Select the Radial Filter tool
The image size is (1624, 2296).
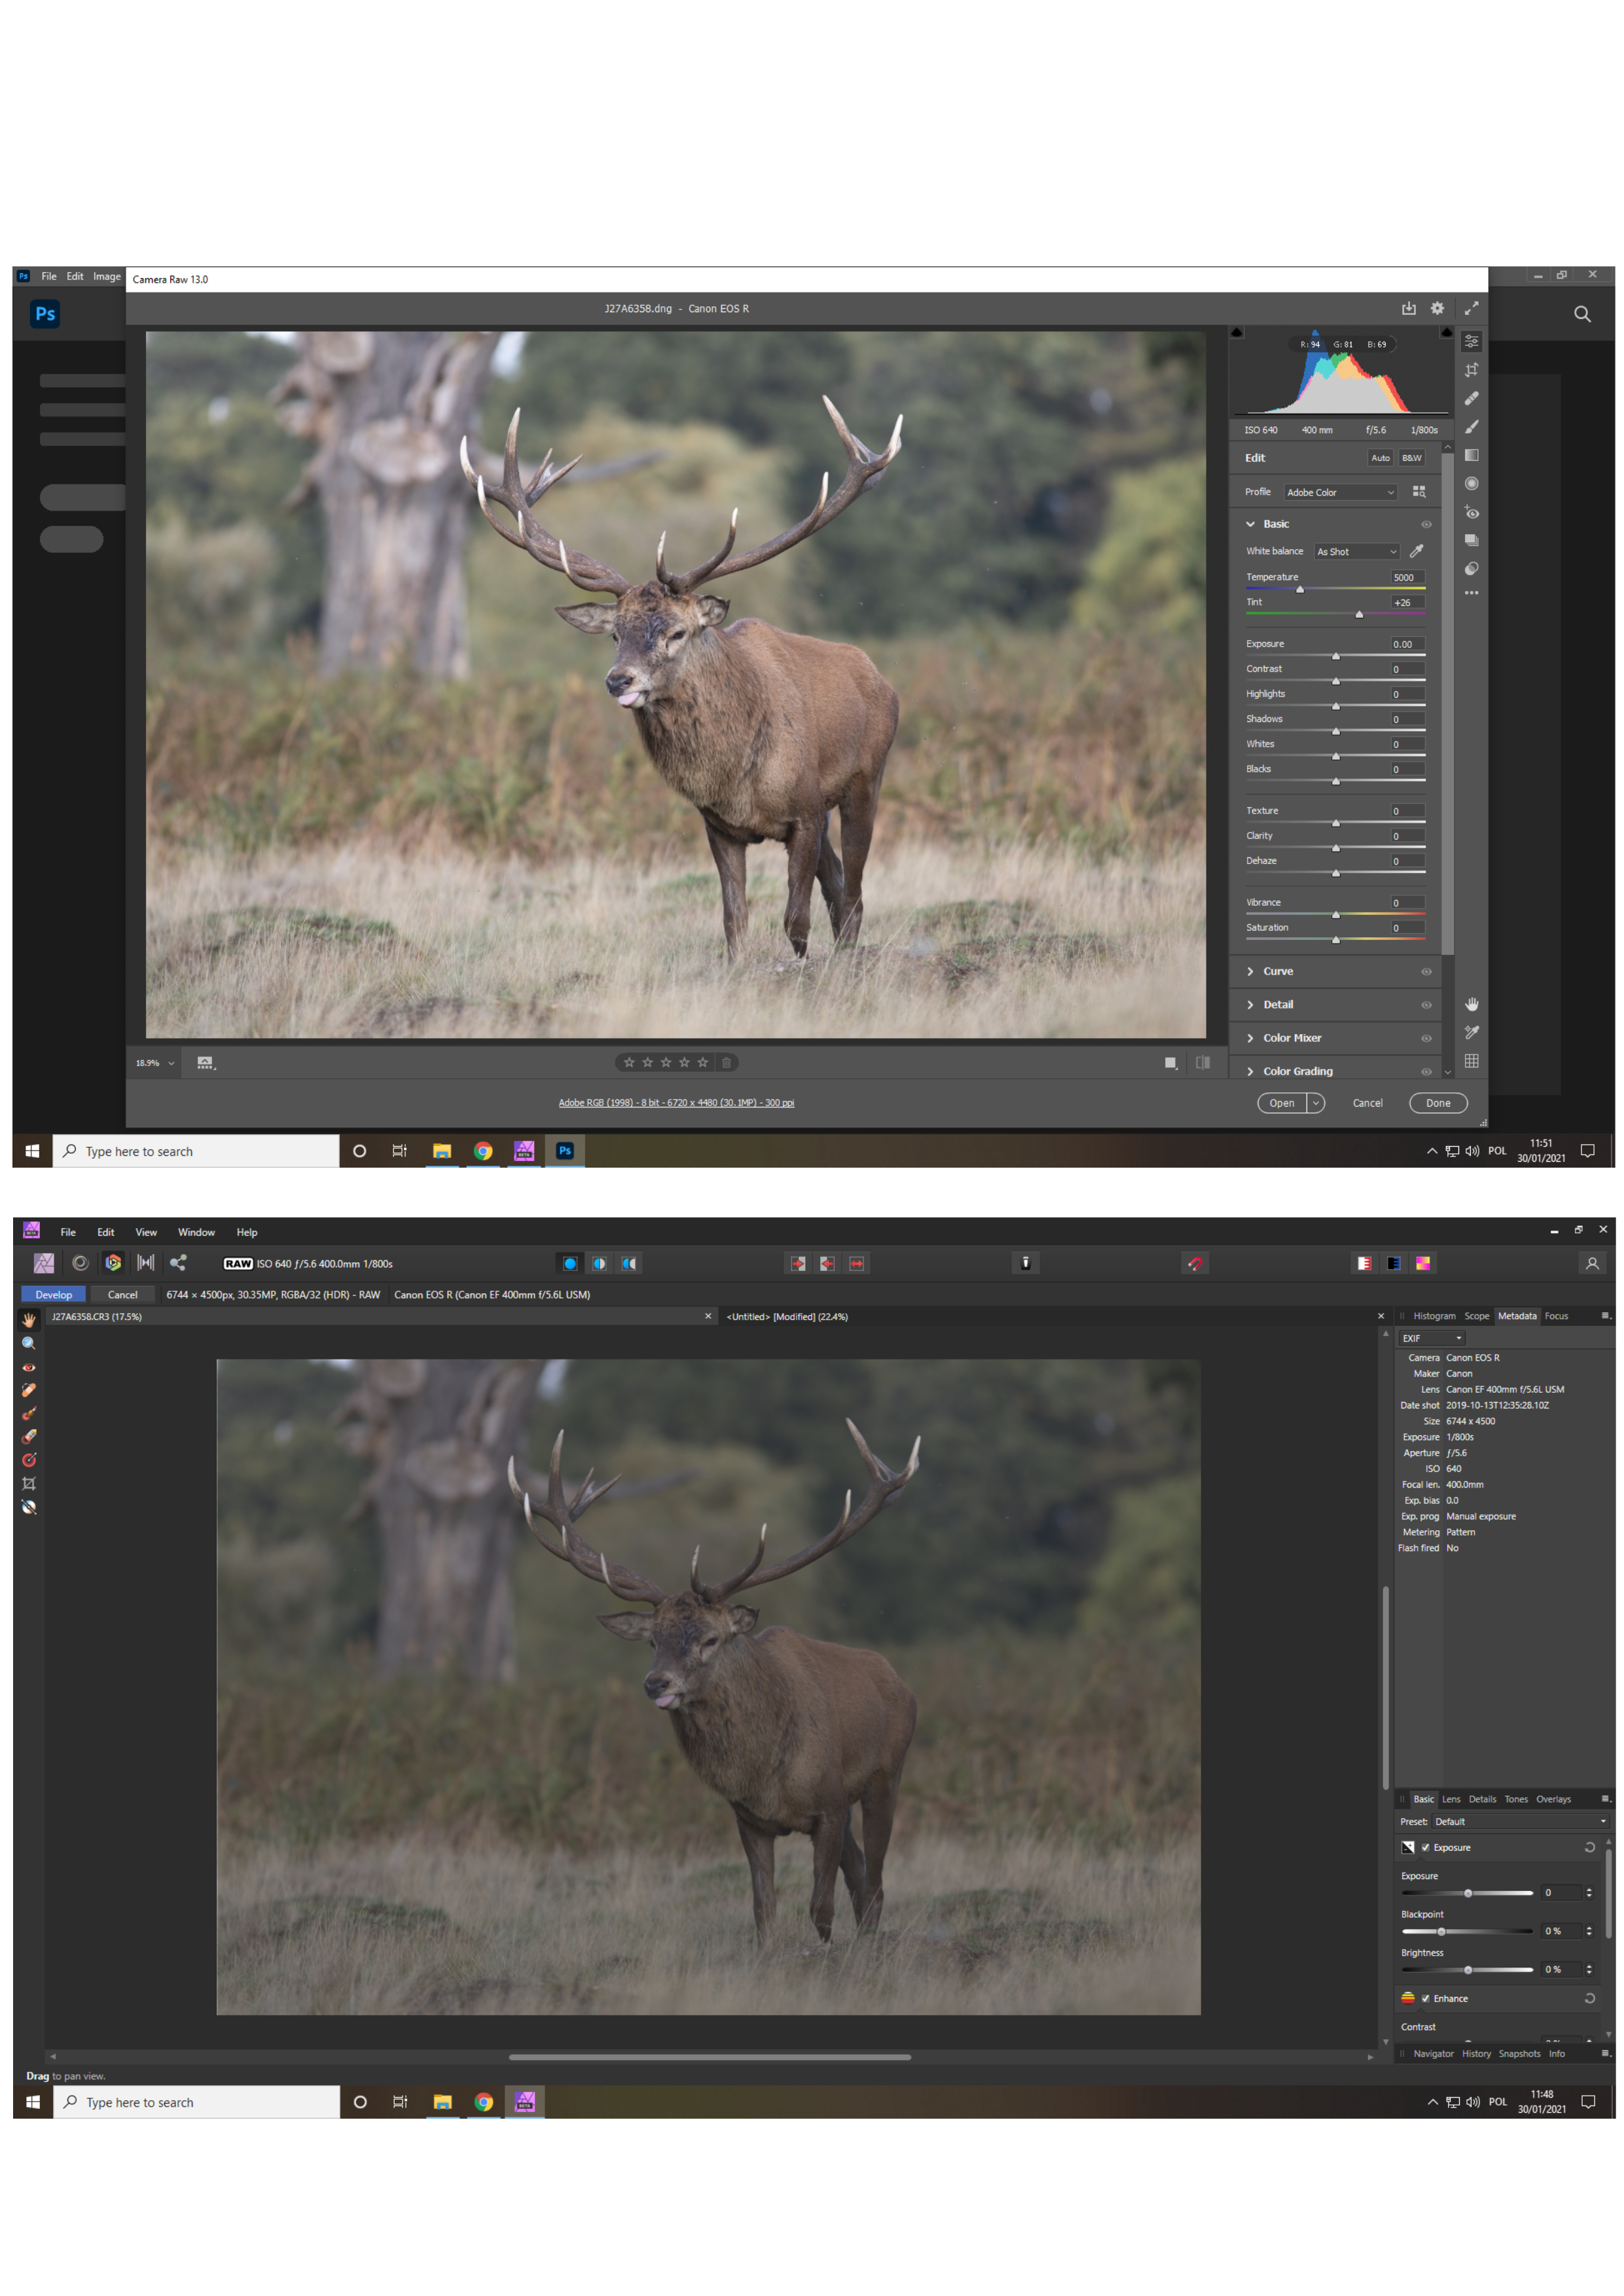[1471, 484]
